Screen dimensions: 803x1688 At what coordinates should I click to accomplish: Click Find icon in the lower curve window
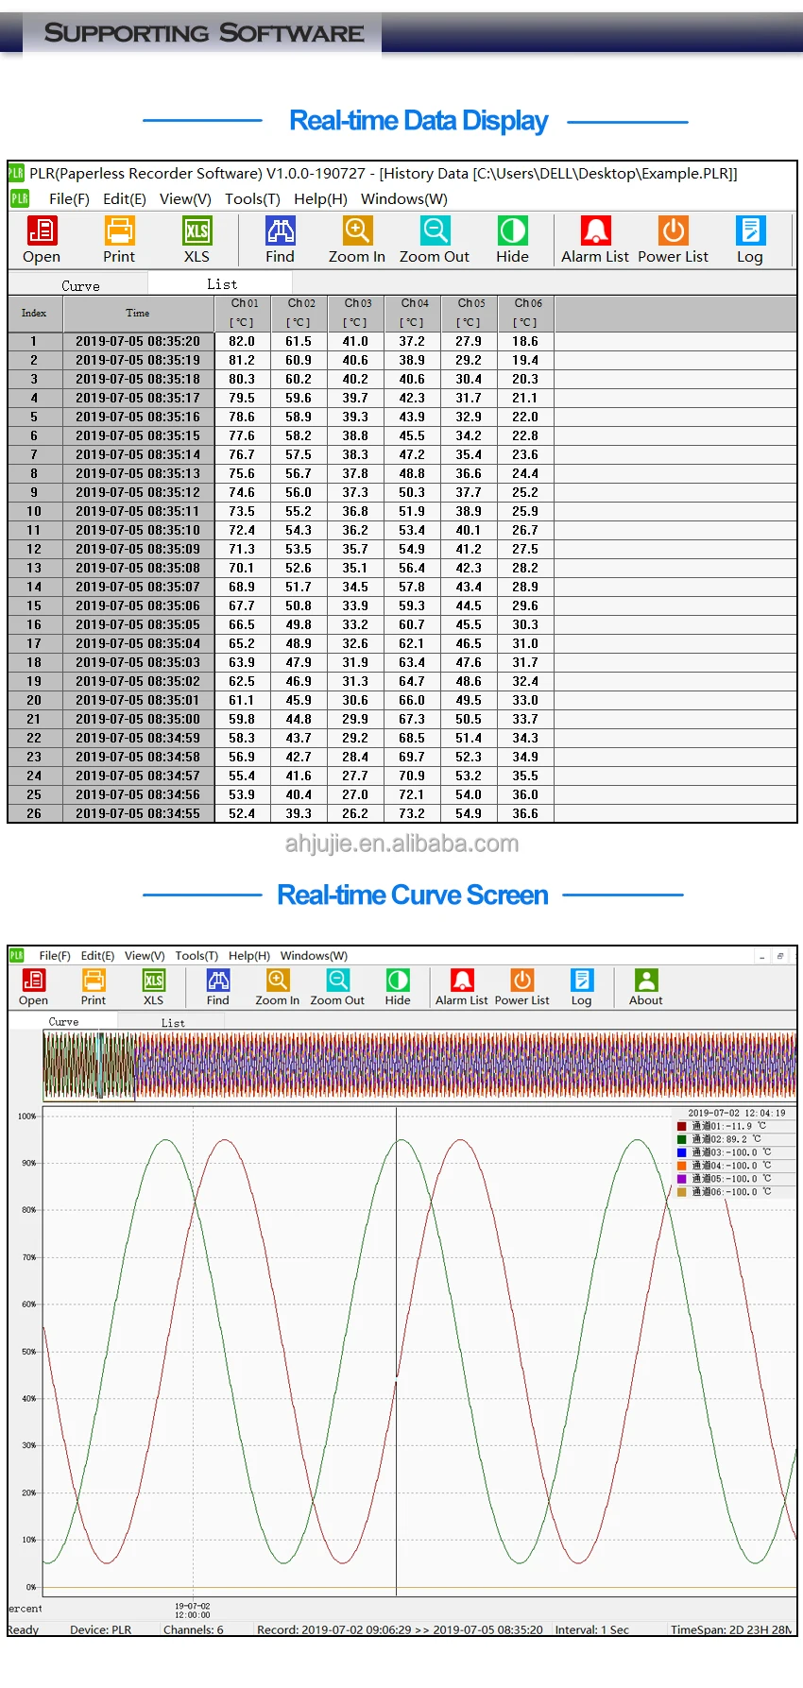tap(218, 980)
